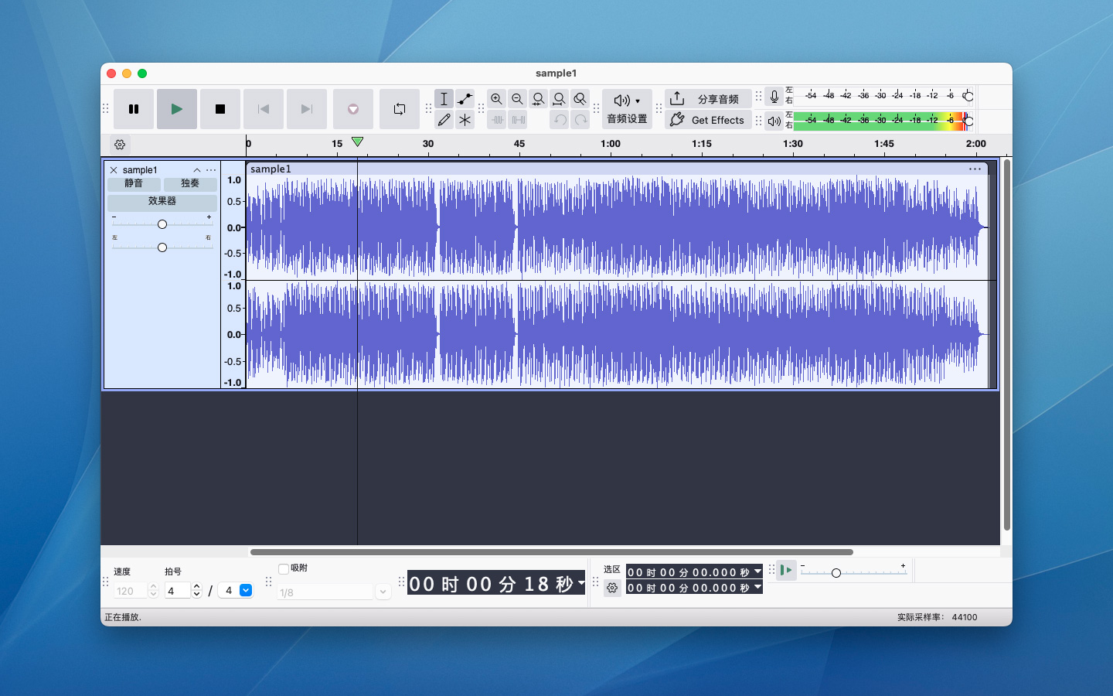Click the Trim audio outside selection icon
Screen dimensions: 1113x696
[x=496, y=120]
